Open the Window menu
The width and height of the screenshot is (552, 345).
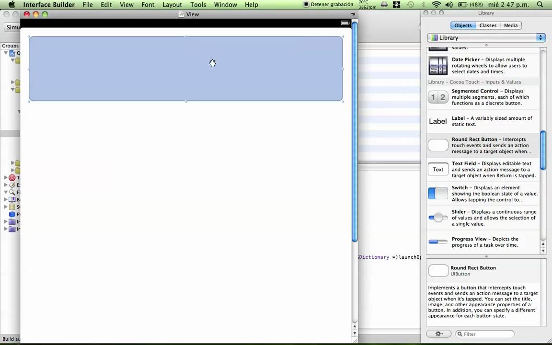[225, 5]
